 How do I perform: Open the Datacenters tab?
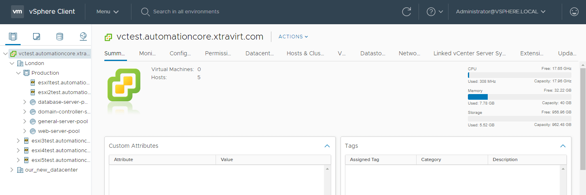[260, 53]
